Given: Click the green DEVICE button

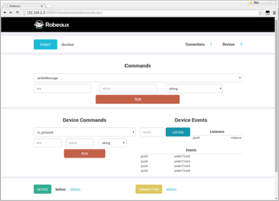Looking at the screenshot, I should point(43,189).
